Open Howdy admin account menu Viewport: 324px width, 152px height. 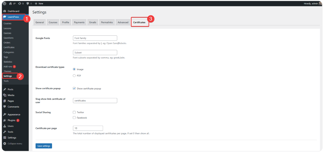coord(312,4)
